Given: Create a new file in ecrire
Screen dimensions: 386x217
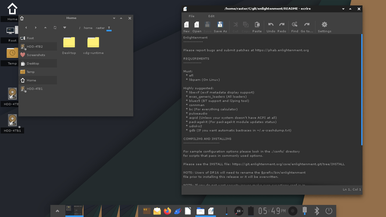Looking at the screenshot, I should [186, 27].
